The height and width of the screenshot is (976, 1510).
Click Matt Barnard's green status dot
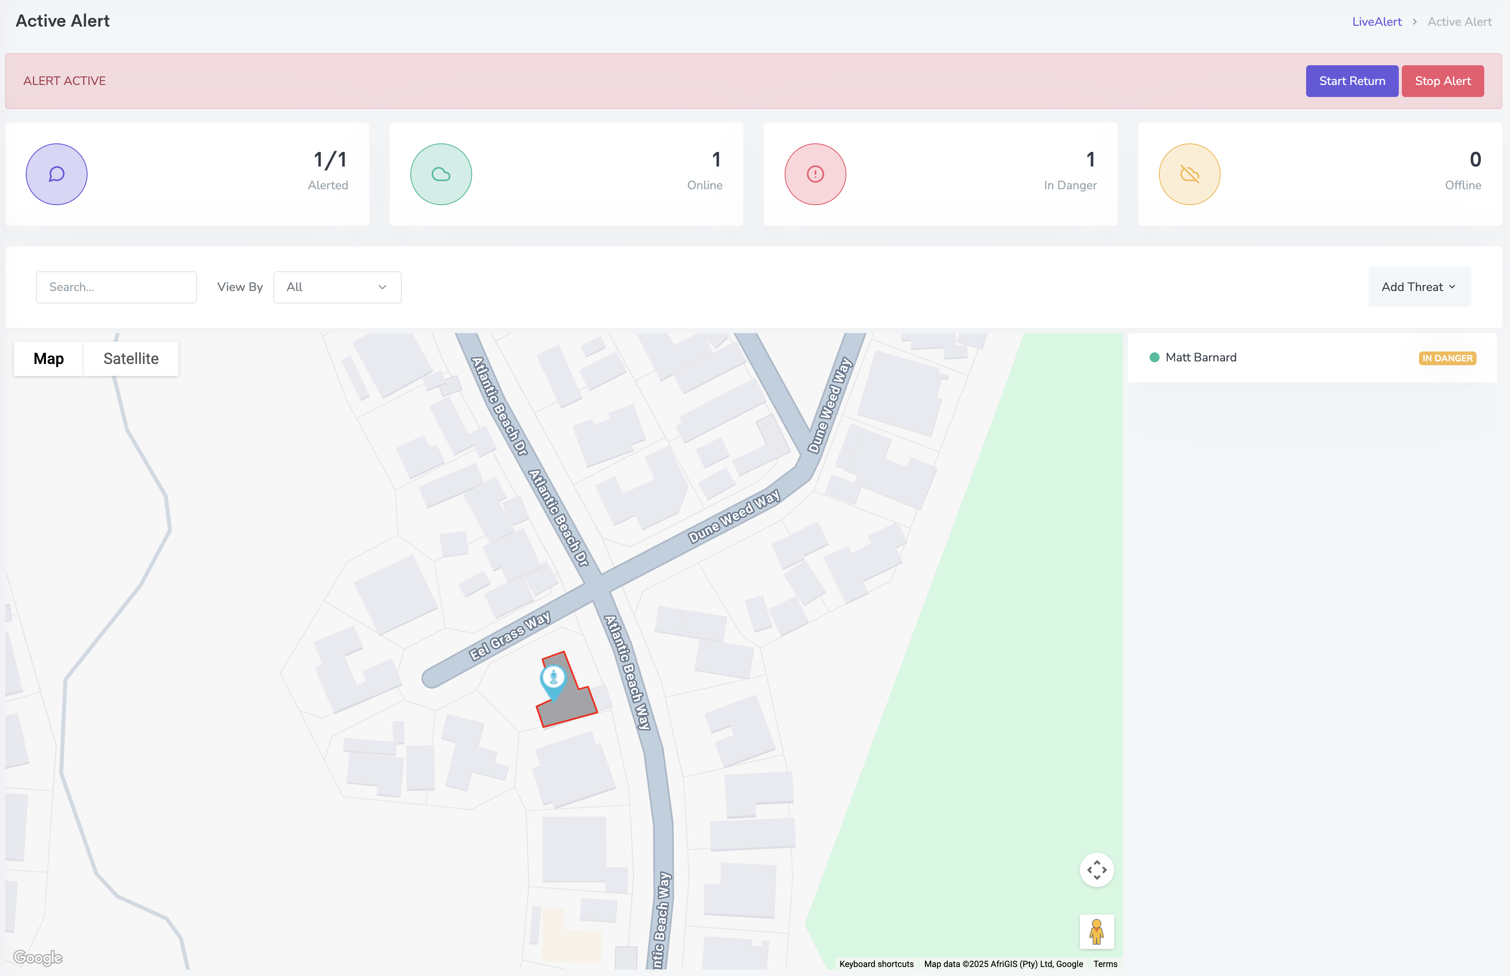pyautogui.click(x=1154, y=358)
